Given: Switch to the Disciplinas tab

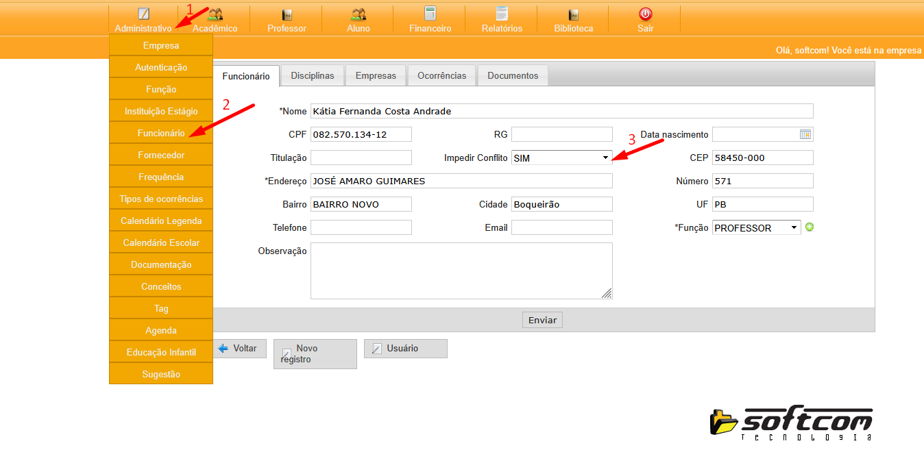Looking at the screenshot, I should pos(312,75).
